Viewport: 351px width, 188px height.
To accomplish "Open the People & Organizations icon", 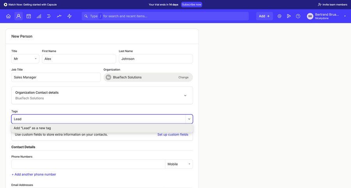I will (18, 16).
